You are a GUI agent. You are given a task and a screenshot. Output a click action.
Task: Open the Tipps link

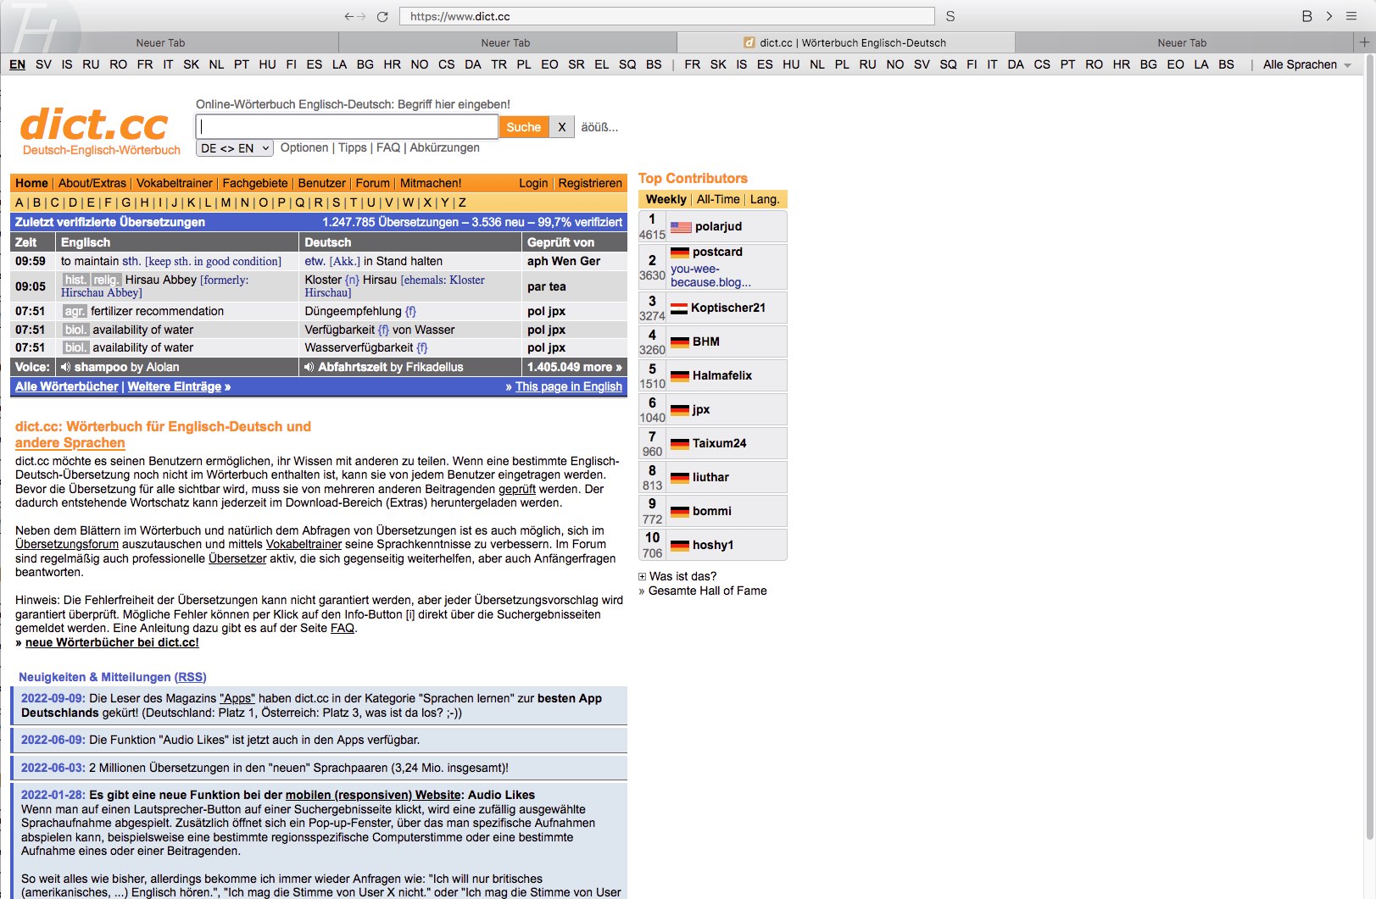tap(353, 147)
